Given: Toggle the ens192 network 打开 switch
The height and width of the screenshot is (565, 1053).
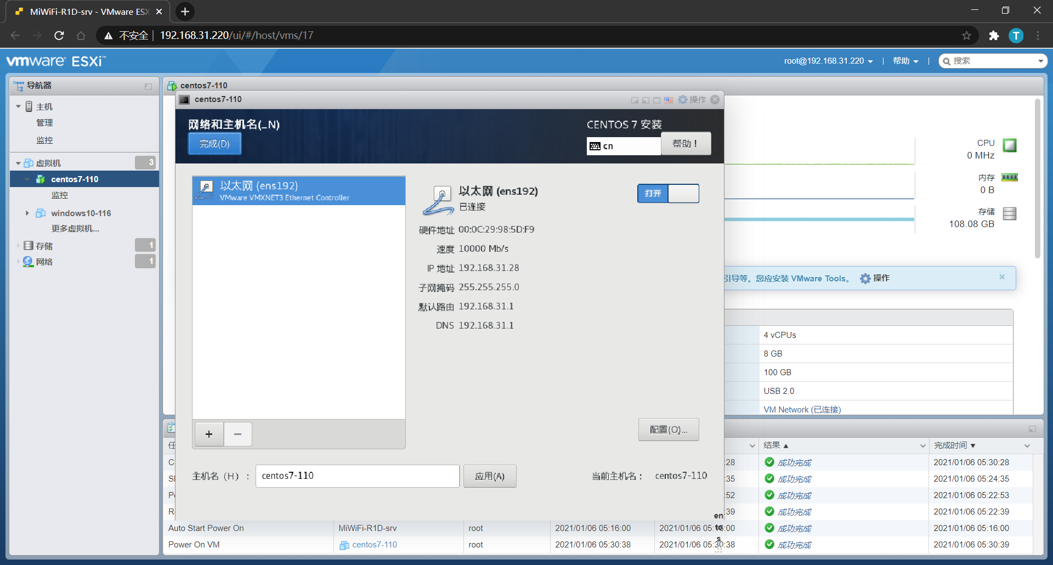Looking at the screenshot, I should 668,194.
